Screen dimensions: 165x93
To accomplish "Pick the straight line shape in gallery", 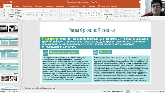I will (x=88, y=10).
